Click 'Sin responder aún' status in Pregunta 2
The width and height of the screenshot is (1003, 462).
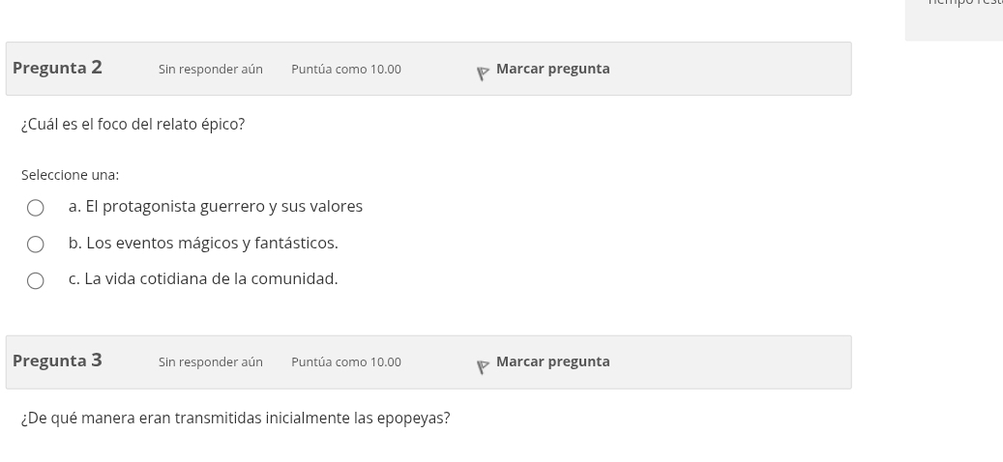(x=211, y=70)
